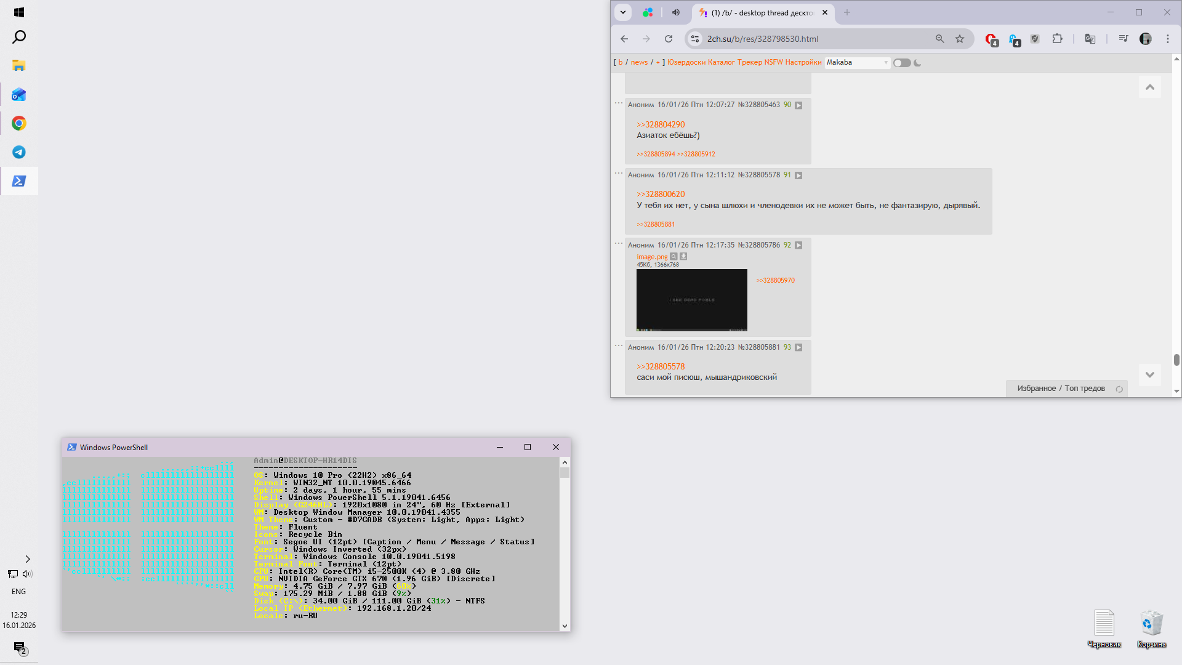Click the PowerShell vertical scrollbar thumb
This screenshot has height=665, width=1182.
565,472
